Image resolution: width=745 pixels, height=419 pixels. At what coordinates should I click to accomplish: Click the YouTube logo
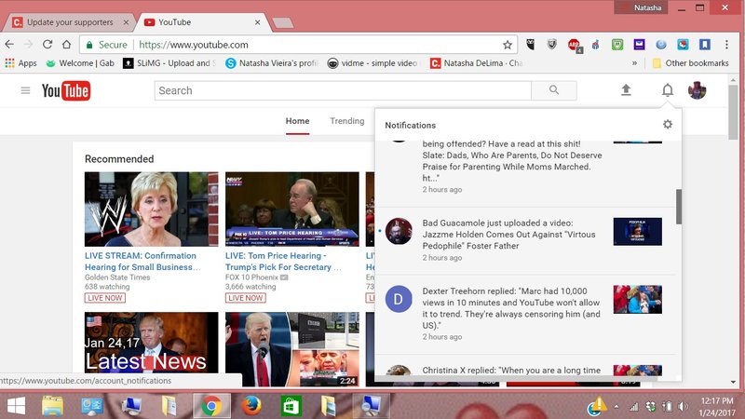pyautogui.click(x=66, y=90)
